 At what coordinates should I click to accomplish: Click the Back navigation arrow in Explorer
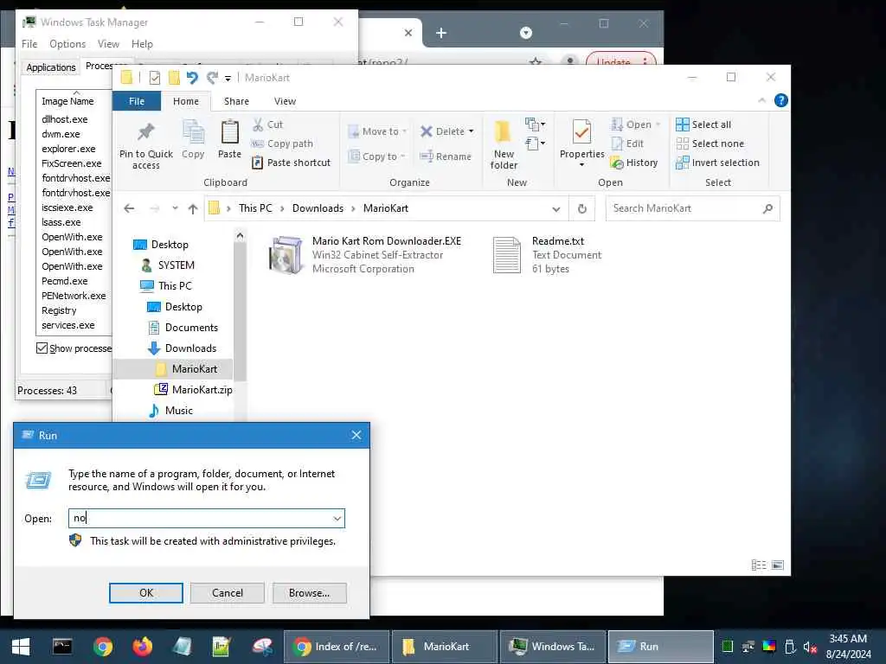[x=129, y=208]
